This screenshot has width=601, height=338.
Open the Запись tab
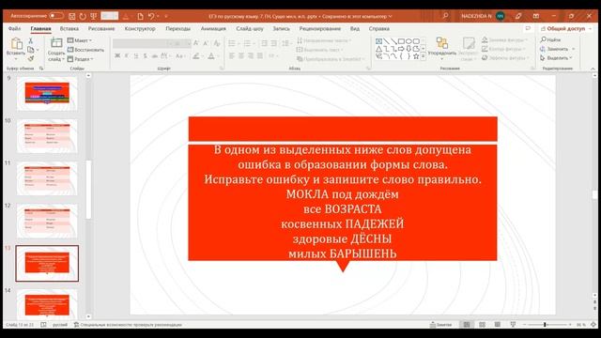pyautogui.click(x=281, y=29)
